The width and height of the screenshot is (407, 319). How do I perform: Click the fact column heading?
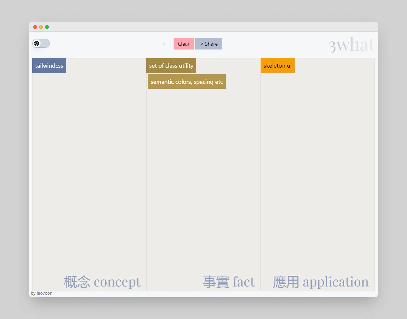[x=229, y=282]
